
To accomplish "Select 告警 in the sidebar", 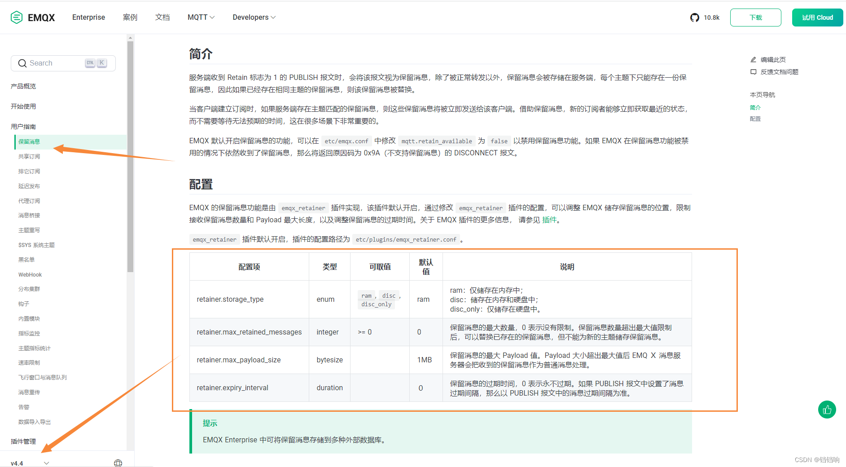I will [24, 407].
